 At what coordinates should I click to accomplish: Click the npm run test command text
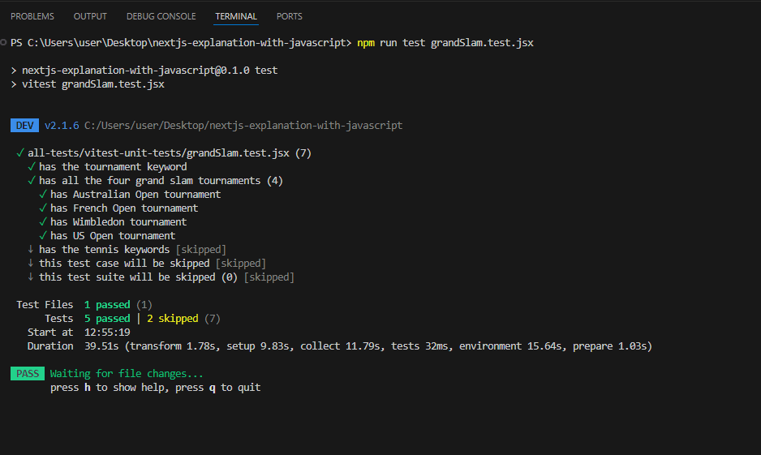pos(445,43)
